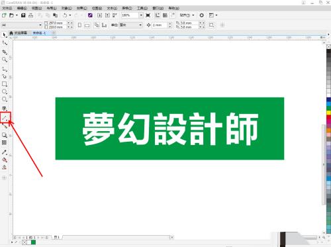Pick the yellow swatch in color palette
The width and height of the screenshot is (331, 247).
(328, 113)
